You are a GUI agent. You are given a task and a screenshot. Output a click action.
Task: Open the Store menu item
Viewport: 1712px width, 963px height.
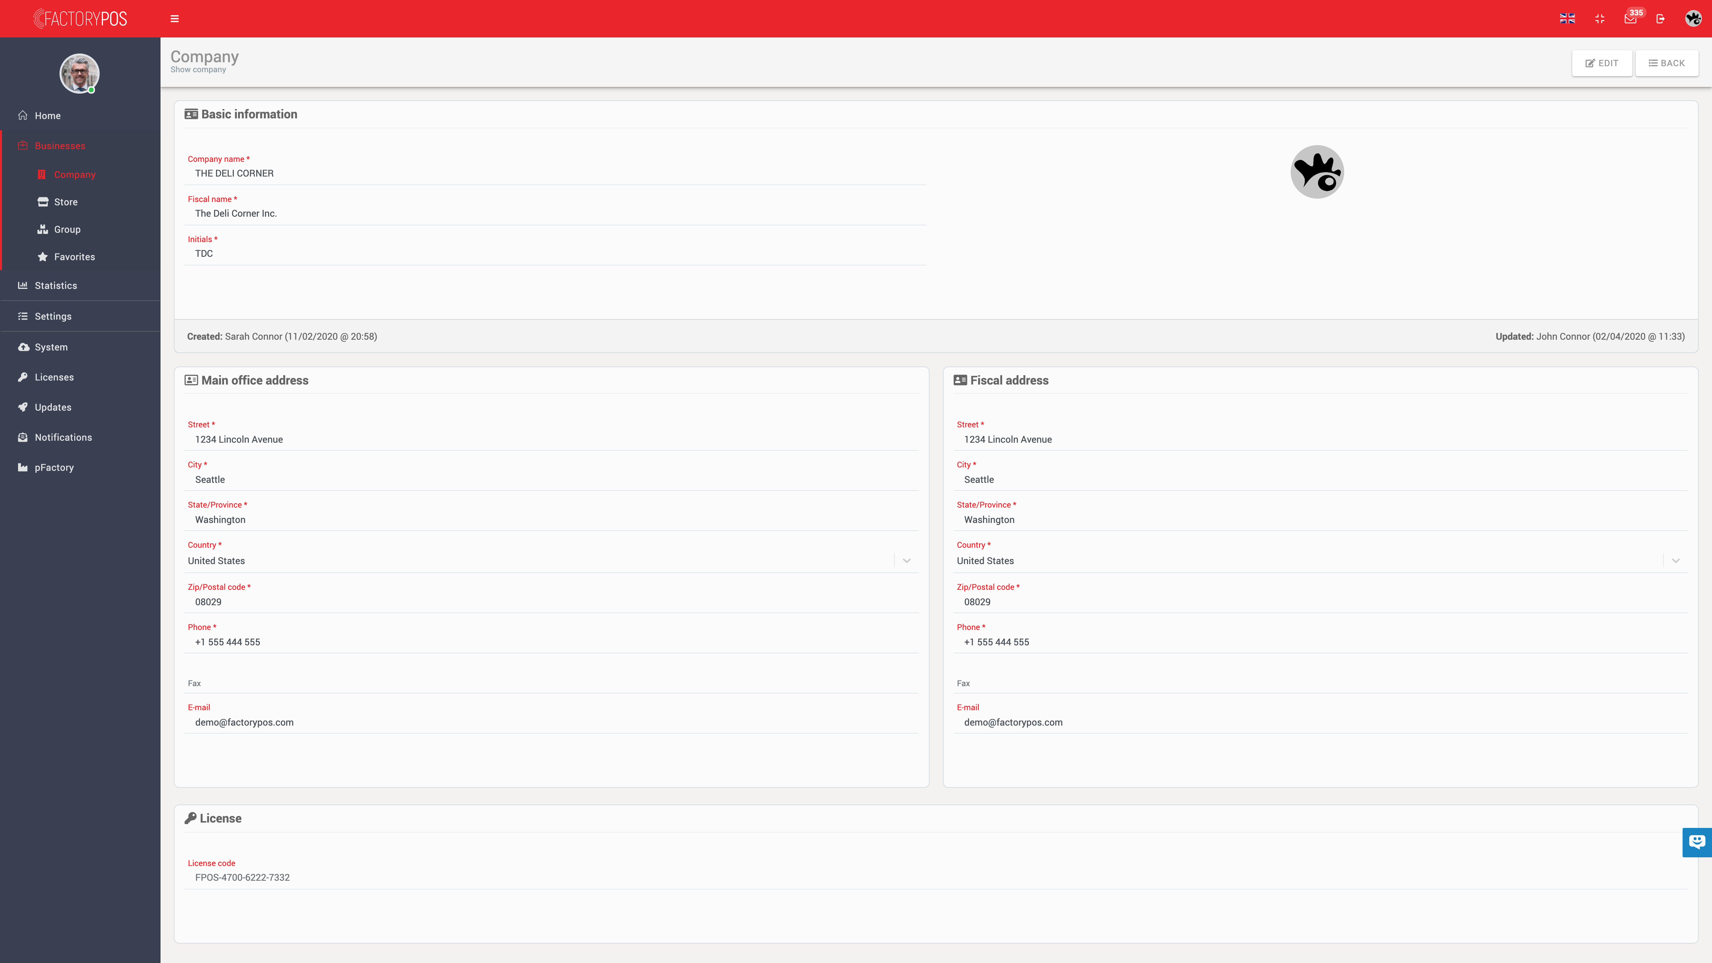(x=66, y=202)
